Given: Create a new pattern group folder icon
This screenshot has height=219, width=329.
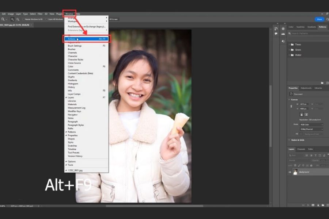Looking at the screenshot, I should [x=322, y=83].
